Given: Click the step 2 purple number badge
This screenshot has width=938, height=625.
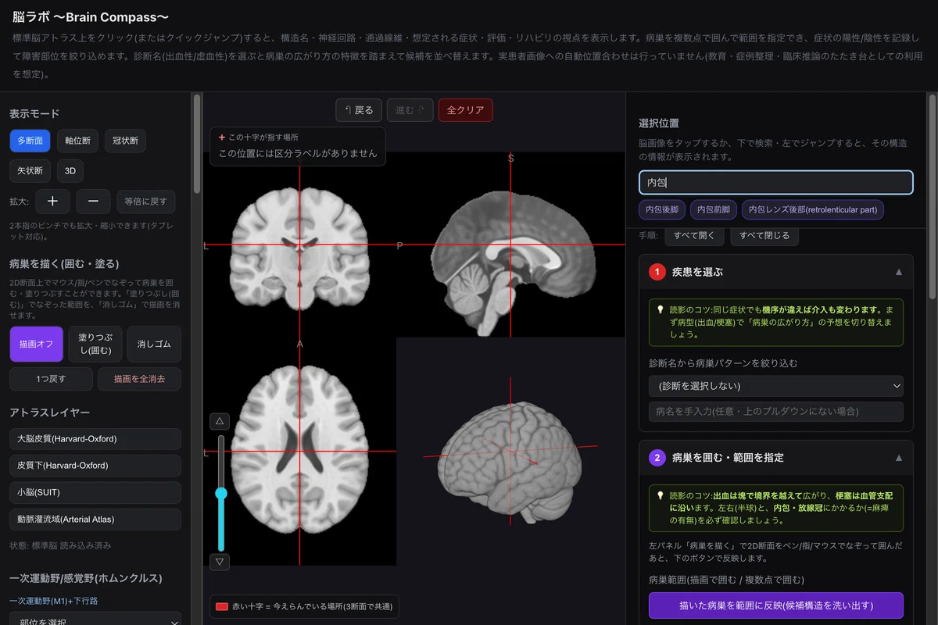Looking at the screenshot, I should coord(657,458).
